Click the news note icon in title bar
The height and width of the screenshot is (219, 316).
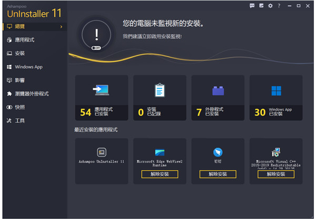[x=261, y=6]
